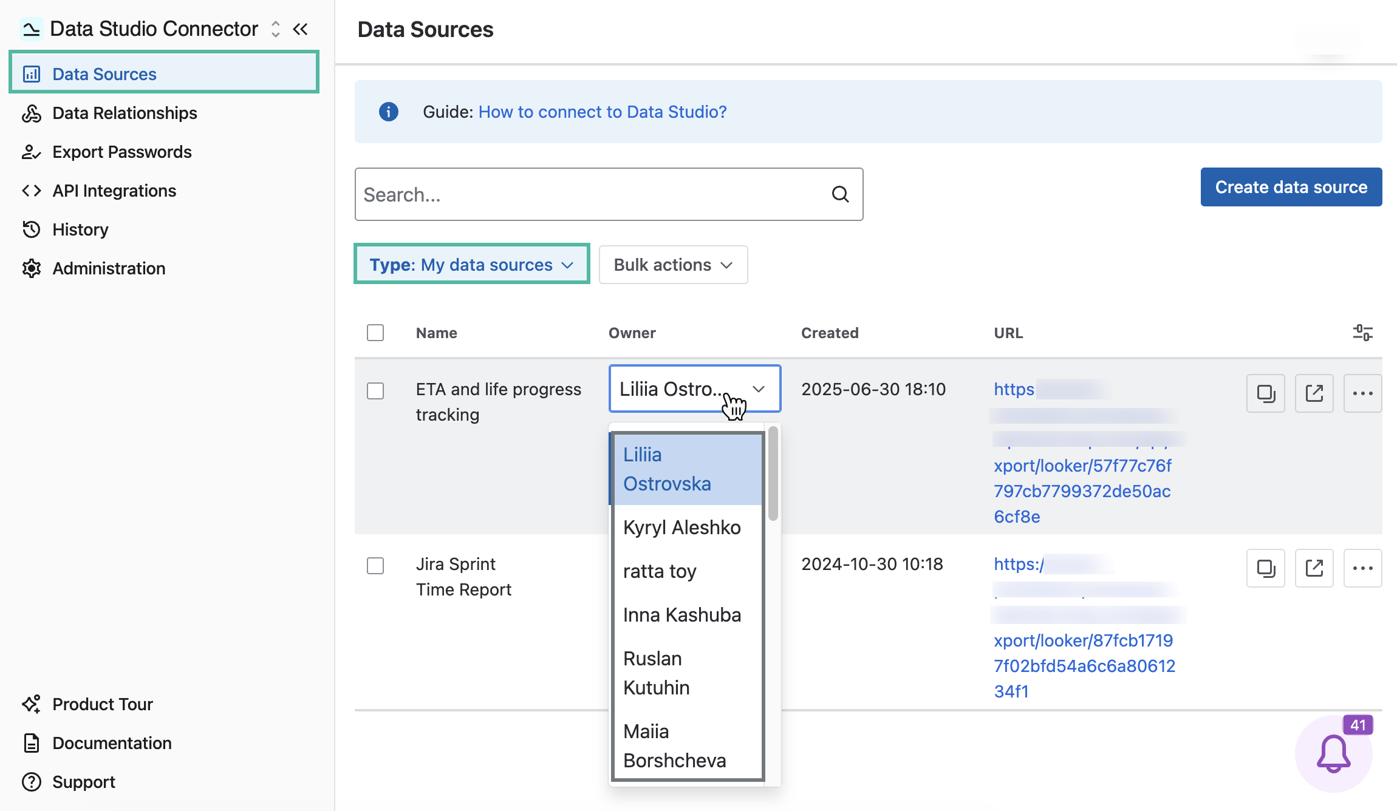Select ETA and life progress tracking checkbox
This screenshot has width=1397, height=811.
(x=375, y=390)
